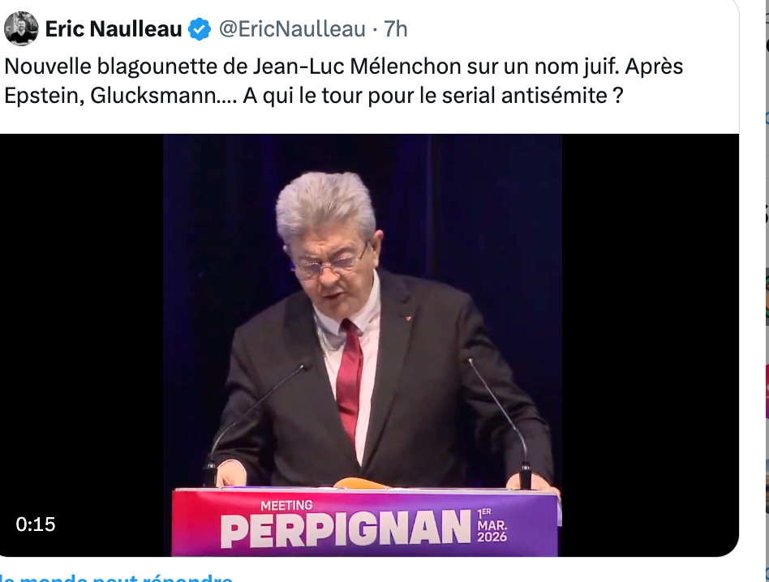The height and width of the screenshot is (582, 769).
Task: Click the MEETING label on the podium
Action: point(286,505)
